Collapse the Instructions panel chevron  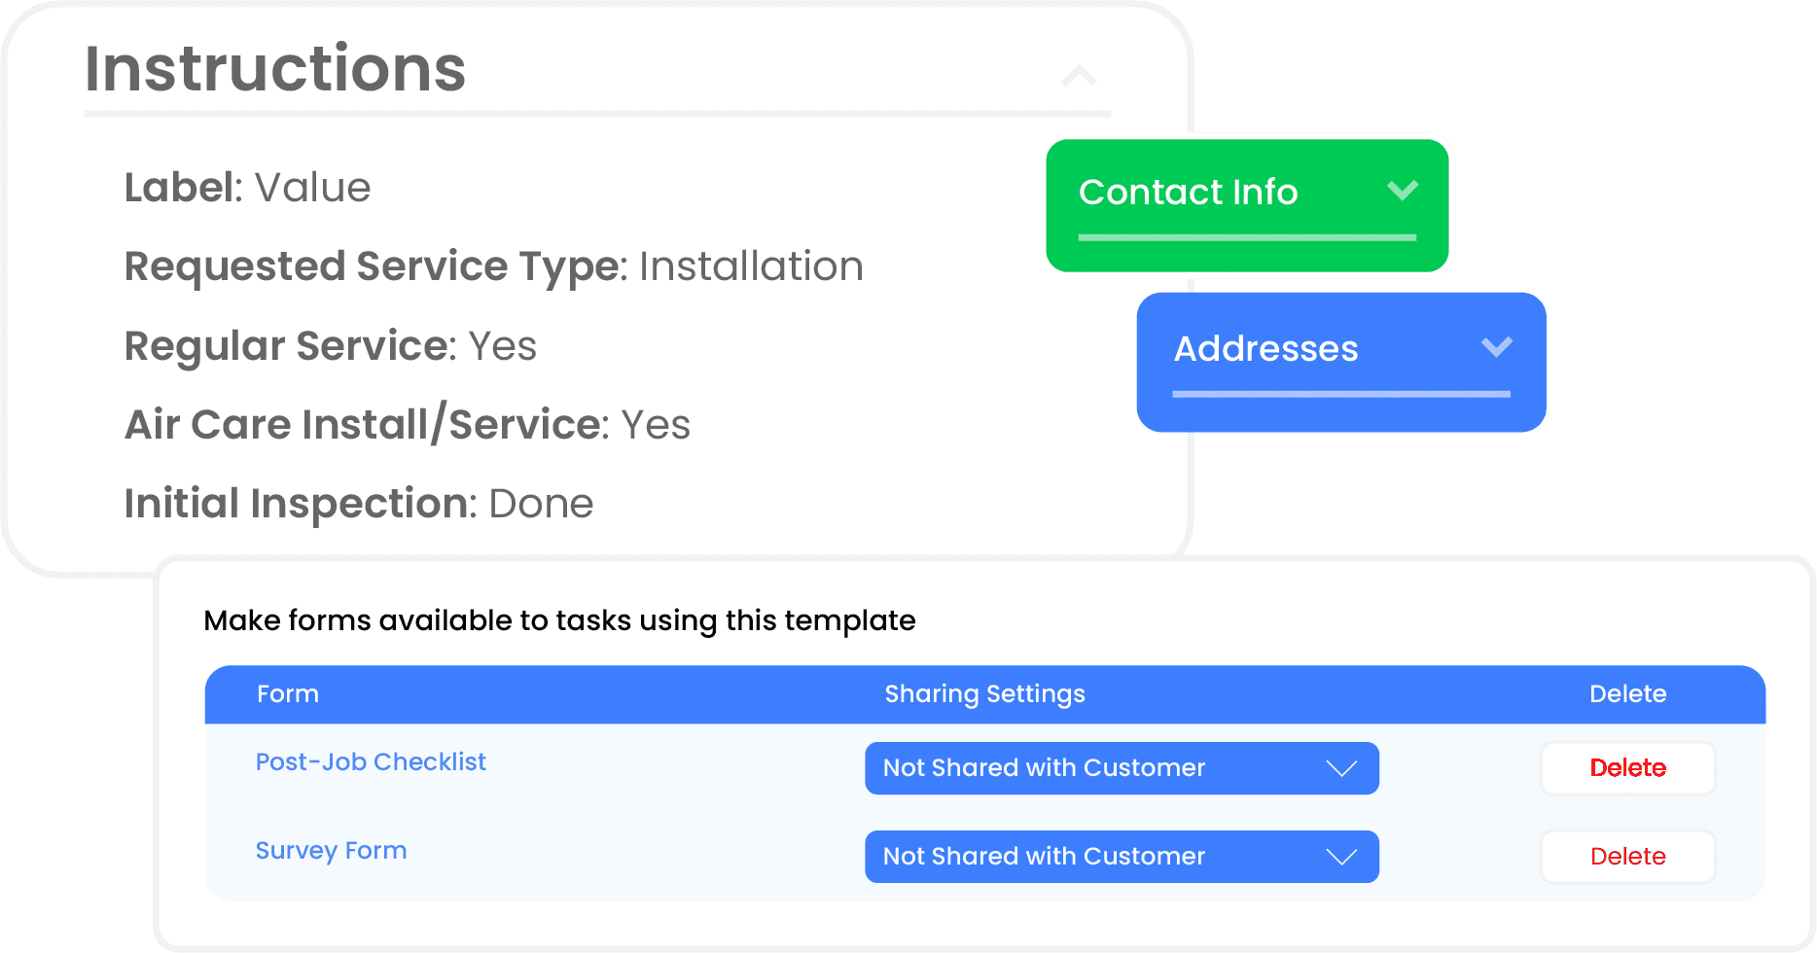[1079, 76]
